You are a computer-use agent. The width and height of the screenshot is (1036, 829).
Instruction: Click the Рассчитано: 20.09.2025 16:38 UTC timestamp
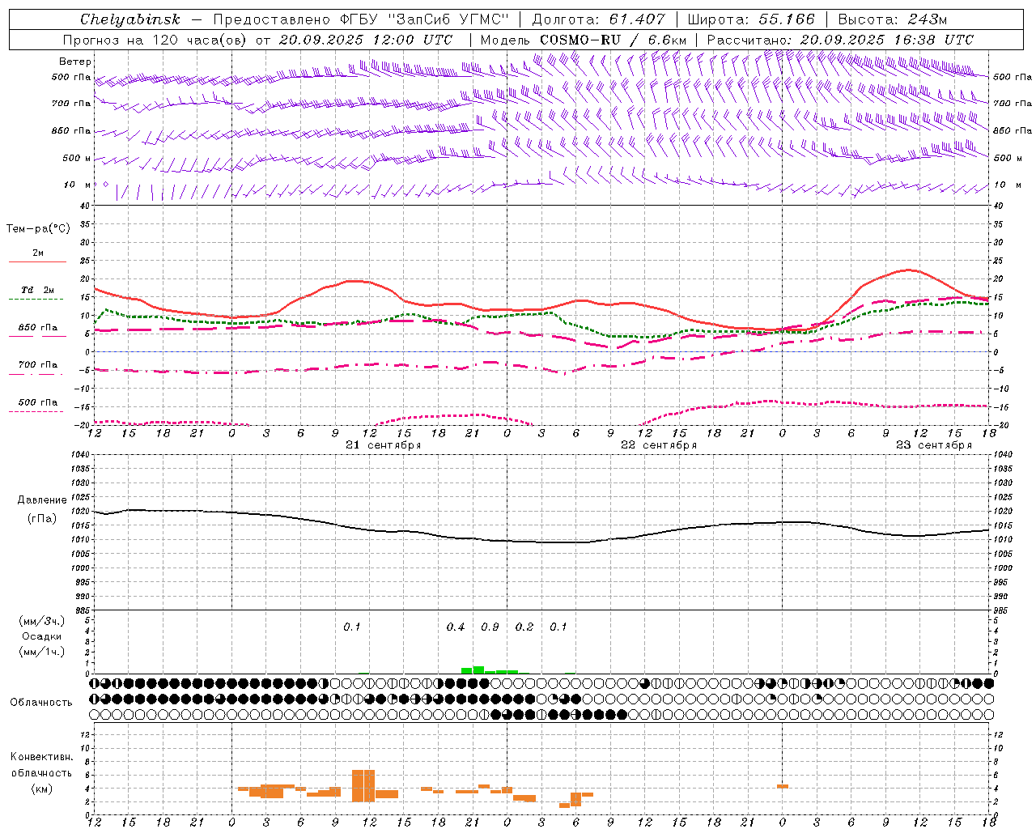coord(840,40)
